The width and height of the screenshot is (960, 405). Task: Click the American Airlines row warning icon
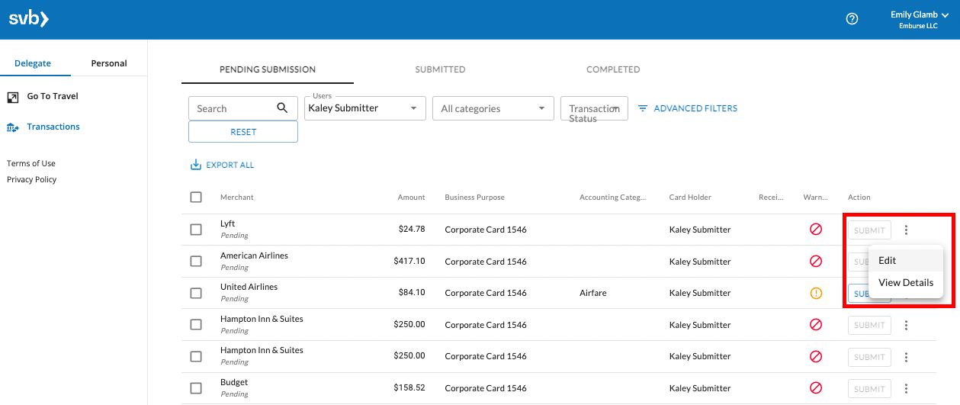tap(816, 262)
